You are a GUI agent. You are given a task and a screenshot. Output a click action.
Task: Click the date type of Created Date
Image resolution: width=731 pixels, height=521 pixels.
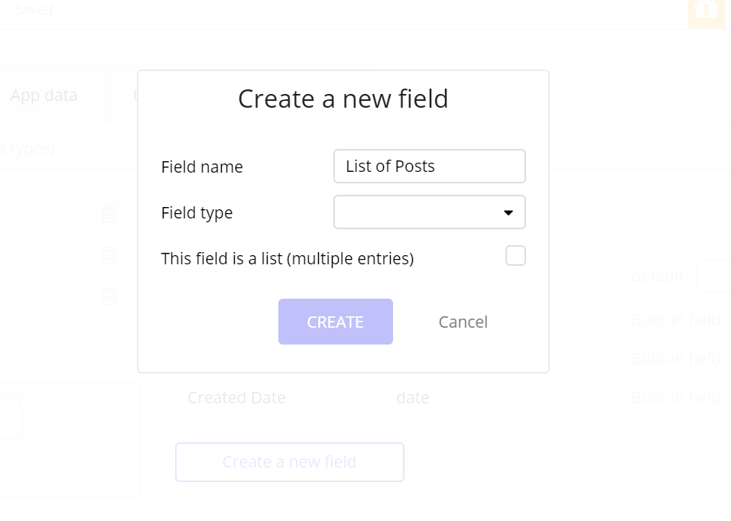pos(412,398)
